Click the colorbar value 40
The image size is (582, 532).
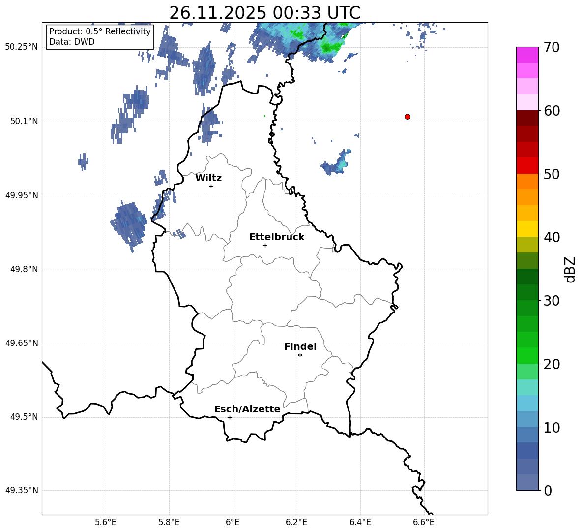point(552,237)
